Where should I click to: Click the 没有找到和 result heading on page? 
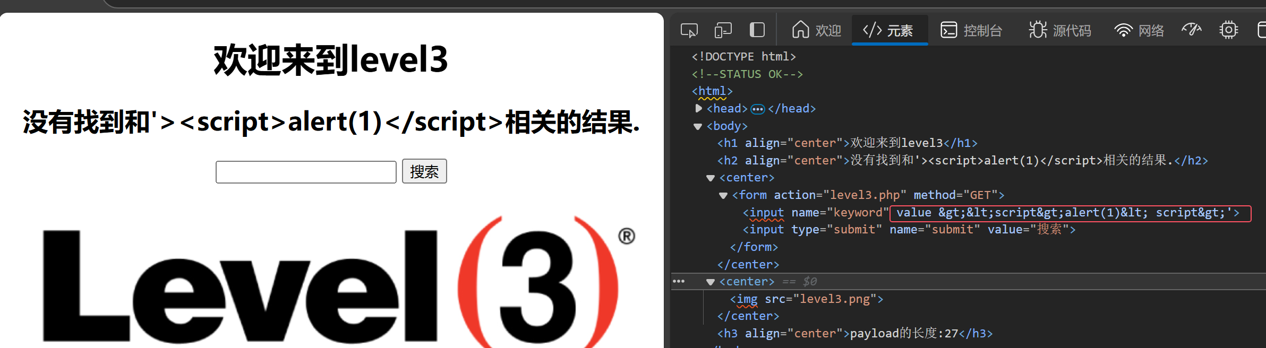[331, 122]
